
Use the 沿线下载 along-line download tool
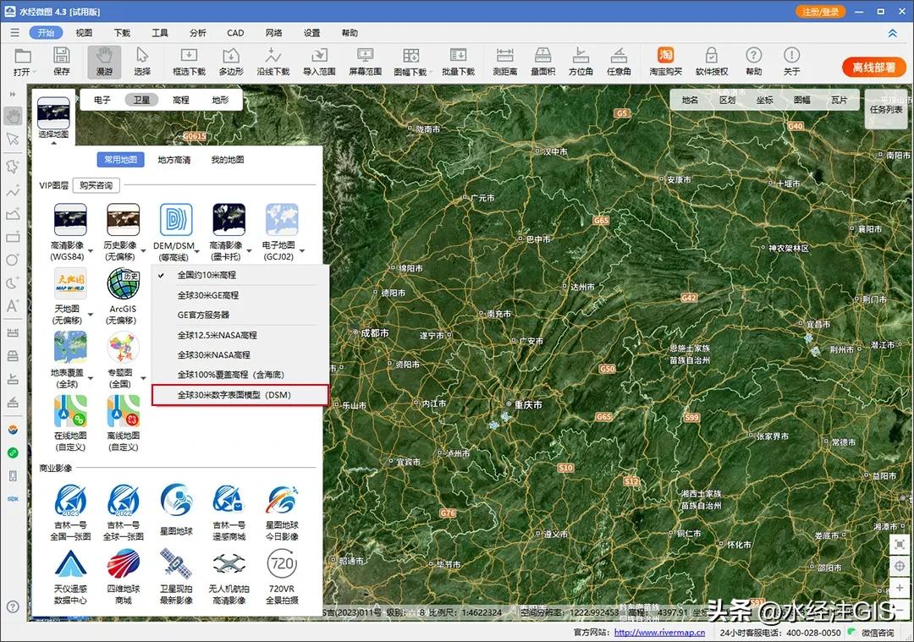coord(273,61)
